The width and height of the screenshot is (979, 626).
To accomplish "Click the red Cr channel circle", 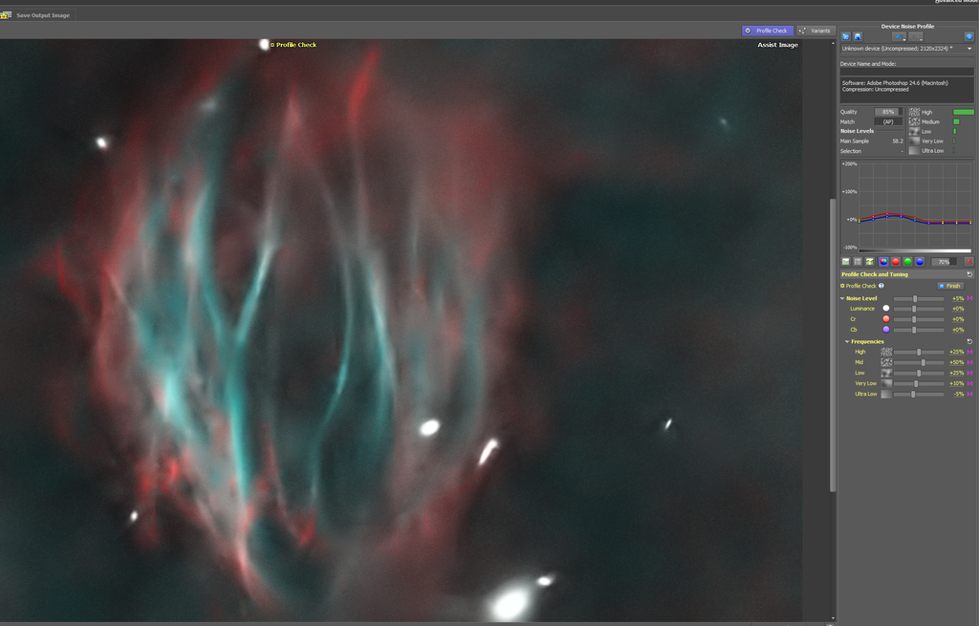I will pos(886,319).
